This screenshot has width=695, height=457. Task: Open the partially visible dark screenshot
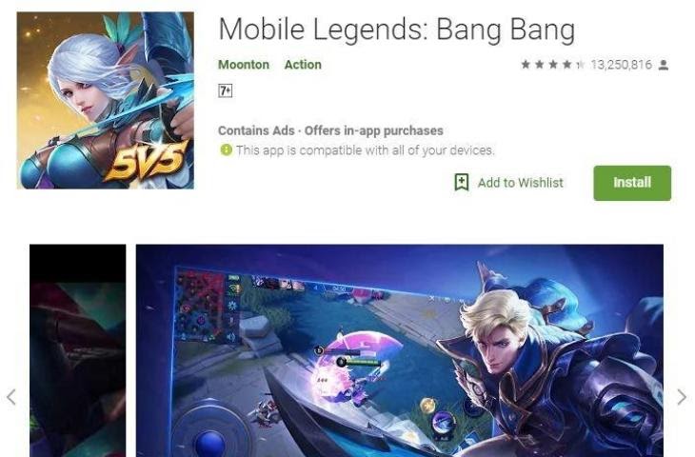(x=77, y=350)
